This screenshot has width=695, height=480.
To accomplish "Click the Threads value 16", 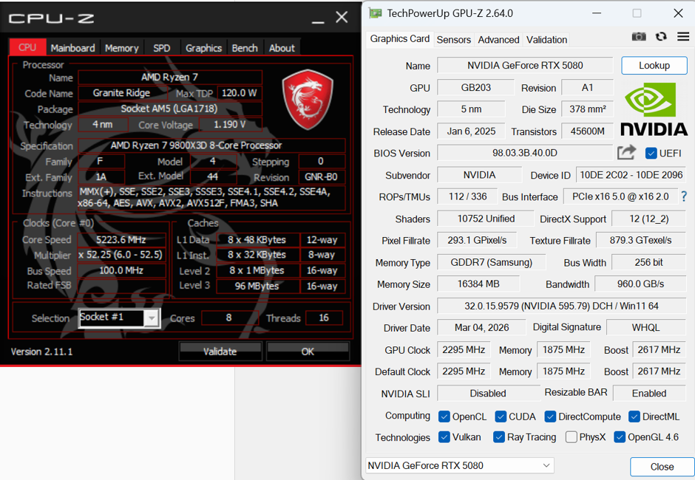I will 324,318.
